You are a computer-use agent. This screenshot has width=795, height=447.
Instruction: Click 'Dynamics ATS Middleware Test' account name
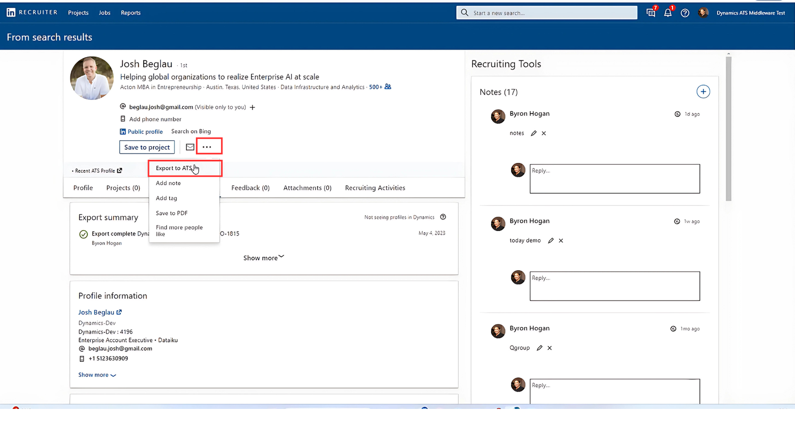coord(751,13)
